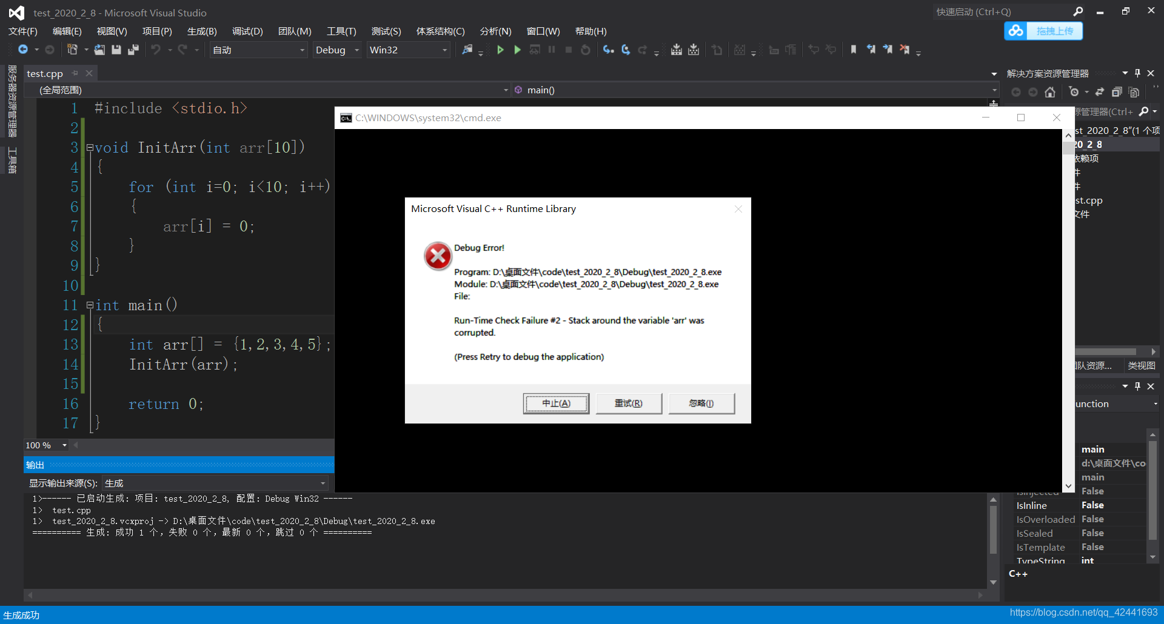The width and height of the screenshot is (1164, 624).
Task: Click the Sync with Active Document icon
Action: (x=1100, y=92)
